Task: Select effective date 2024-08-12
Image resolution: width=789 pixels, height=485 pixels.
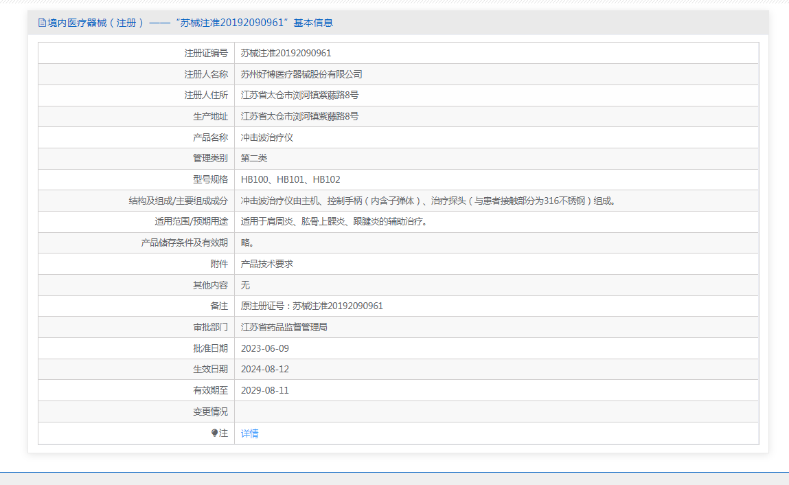Action: (264, 369)
